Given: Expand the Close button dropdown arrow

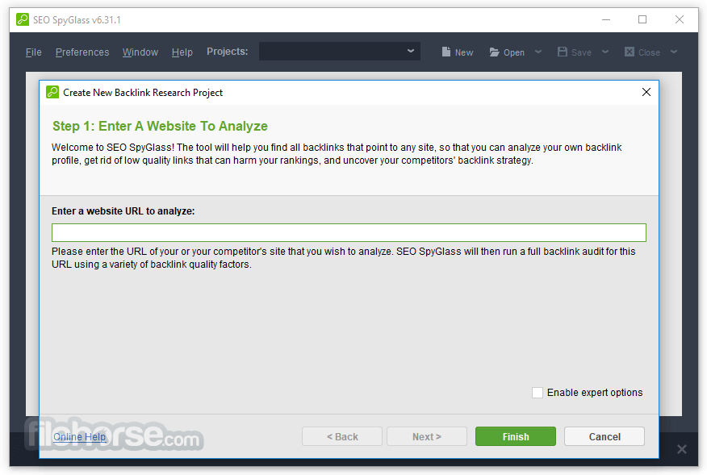Looking at the screenshot, I should [x=674, y=52].
